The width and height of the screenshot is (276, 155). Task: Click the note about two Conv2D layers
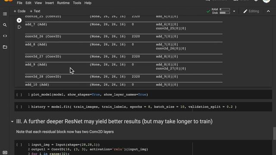tap(65, 132)
